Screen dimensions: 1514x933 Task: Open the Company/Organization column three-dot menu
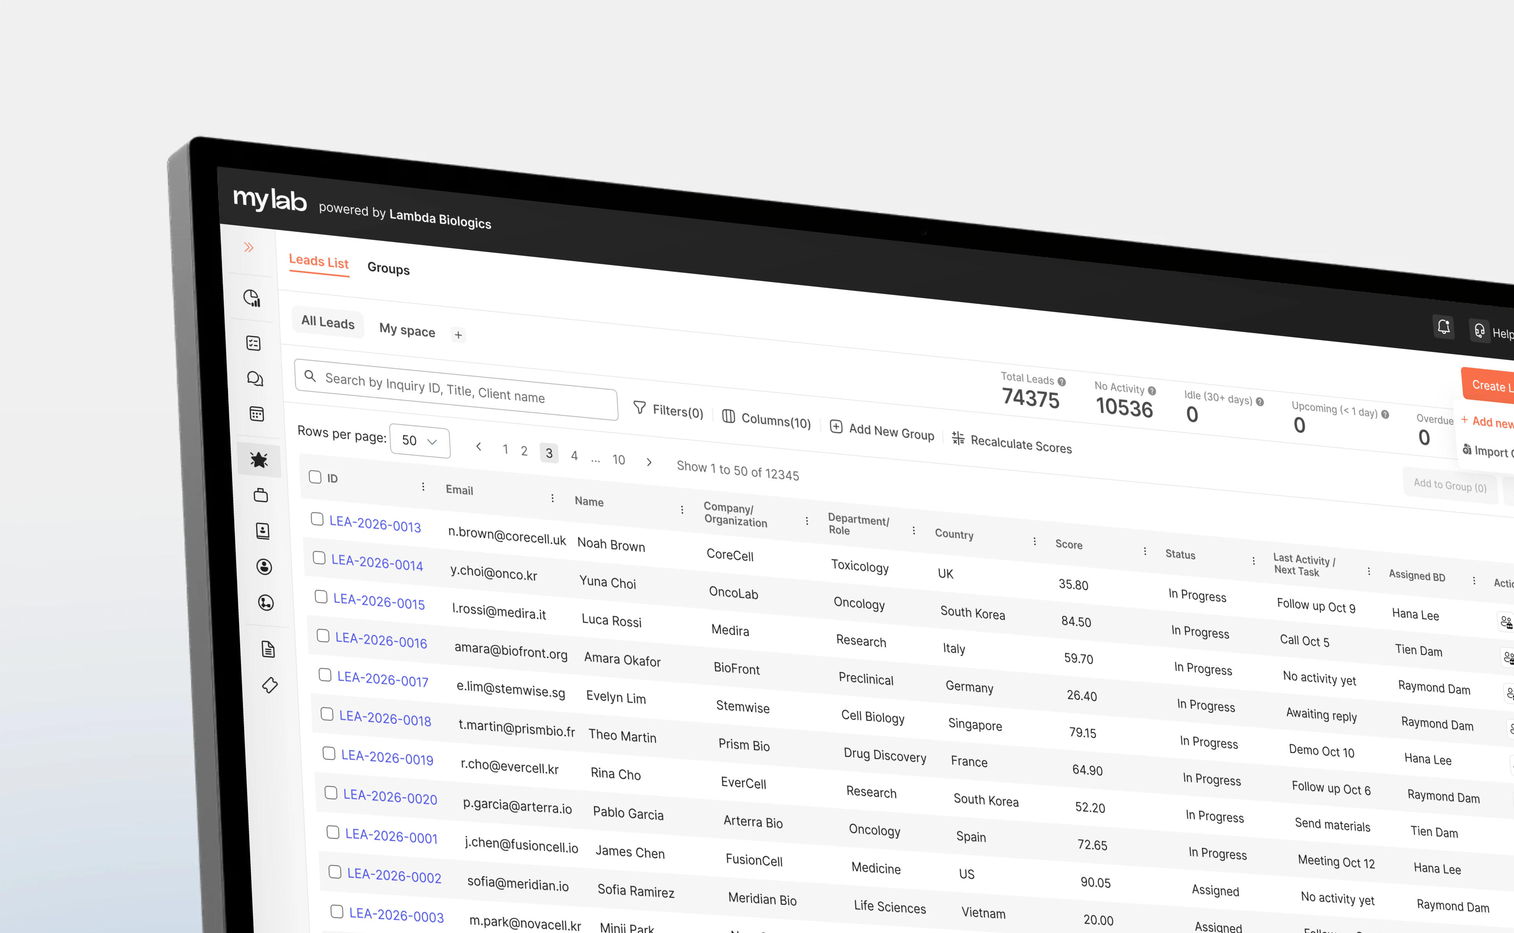tap(806, 521)
